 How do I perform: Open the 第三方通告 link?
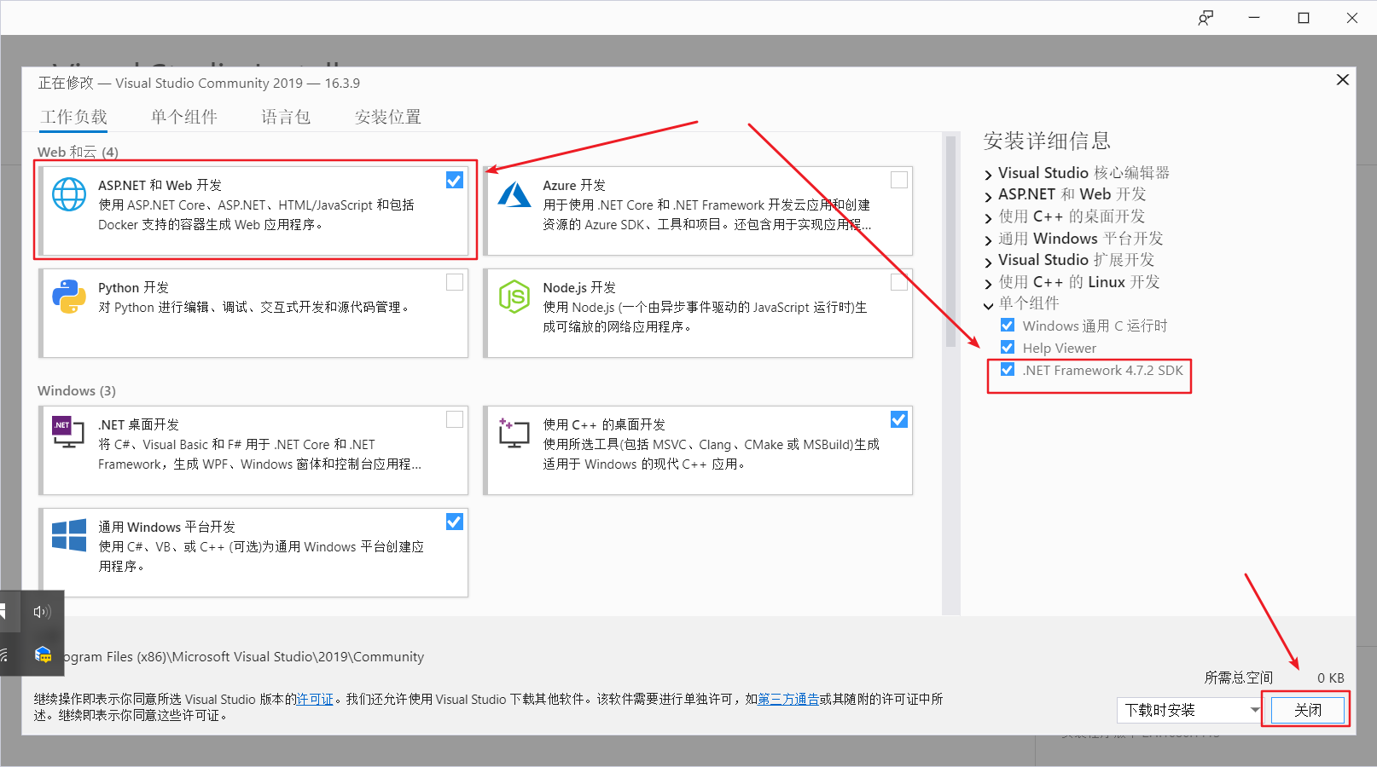[788, 699]
